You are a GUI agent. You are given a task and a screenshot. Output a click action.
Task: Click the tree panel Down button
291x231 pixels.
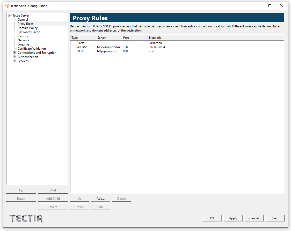tap(21, 199)
